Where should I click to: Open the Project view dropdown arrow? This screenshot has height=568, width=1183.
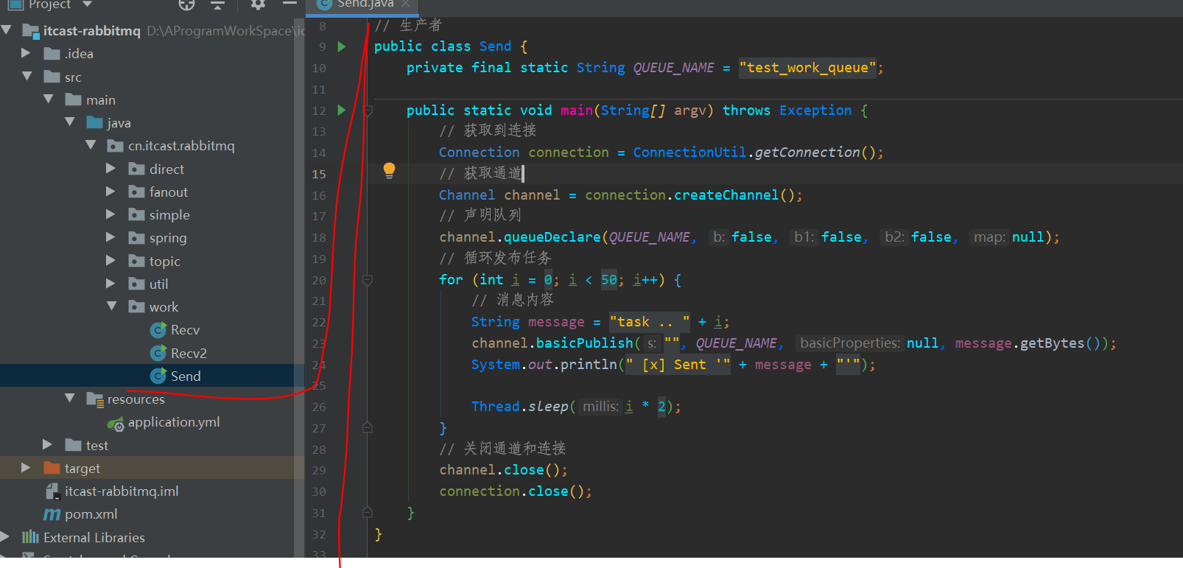pos(87,4)
